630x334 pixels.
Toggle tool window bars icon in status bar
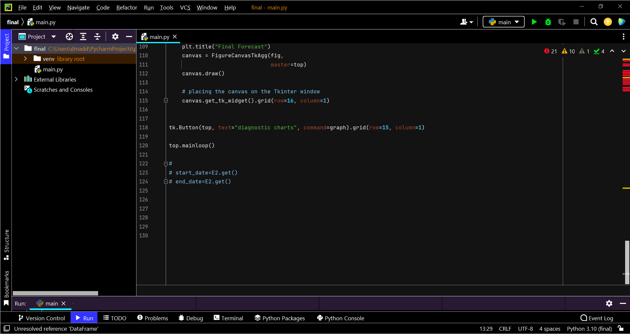click(x=7, y=328)
